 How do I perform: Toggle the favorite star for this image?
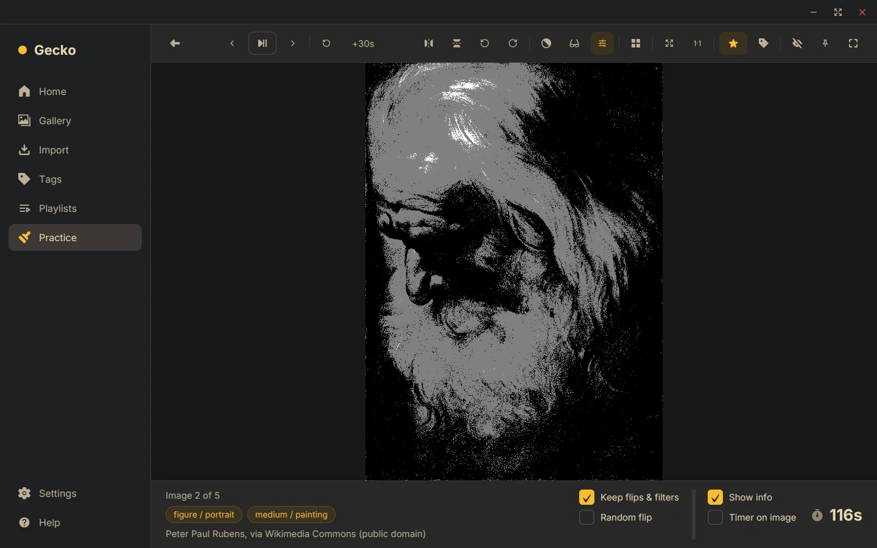tap(733, 43)
